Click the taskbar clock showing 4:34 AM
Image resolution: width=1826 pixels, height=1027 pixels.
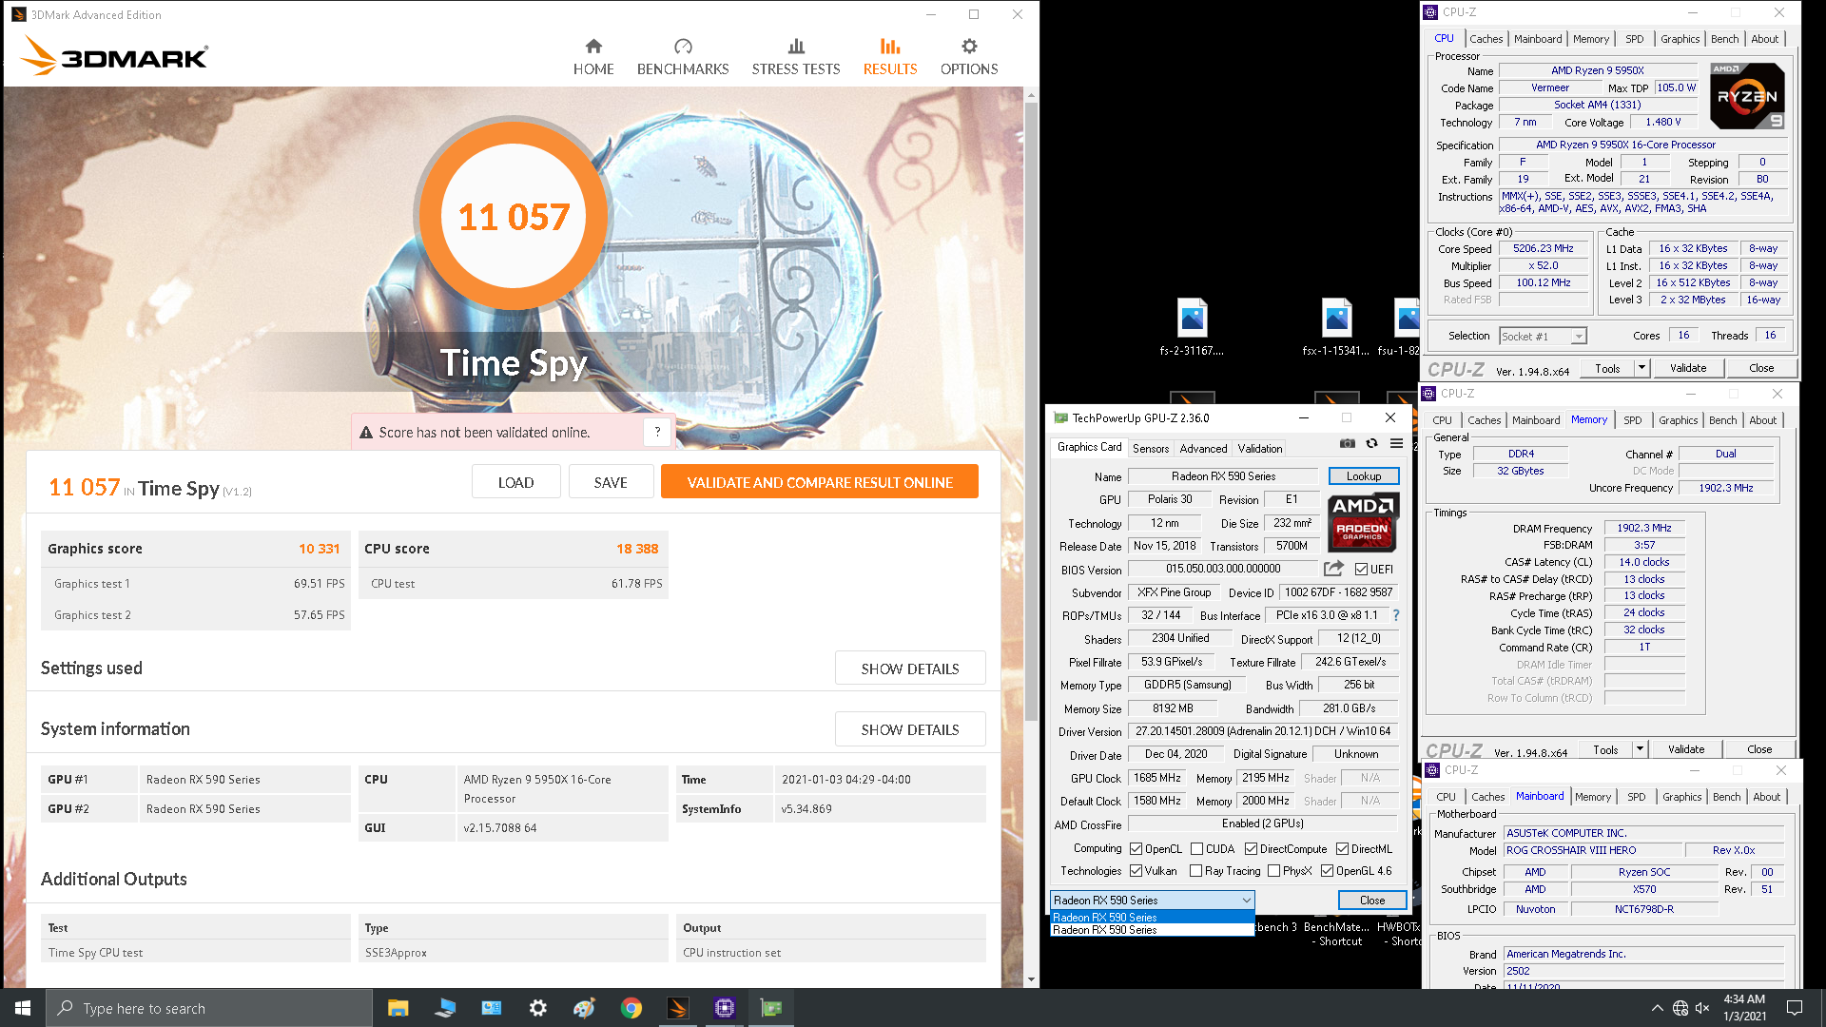[x=1744, y=1008]
